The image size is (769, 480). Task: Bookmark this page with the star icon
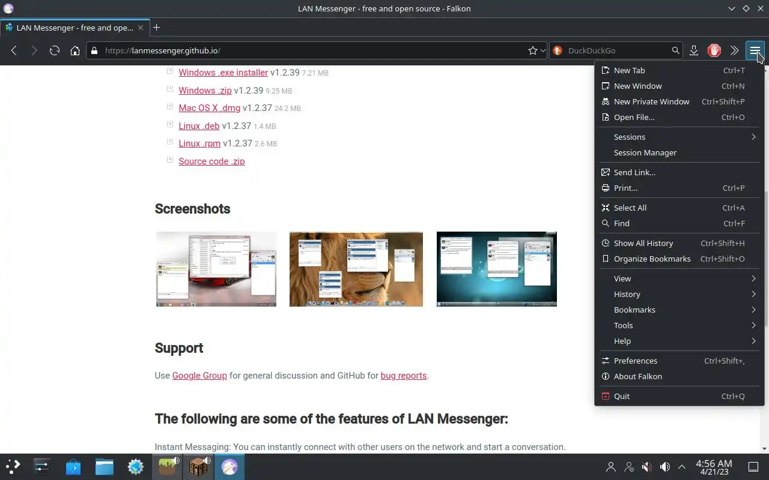(532, 51)
